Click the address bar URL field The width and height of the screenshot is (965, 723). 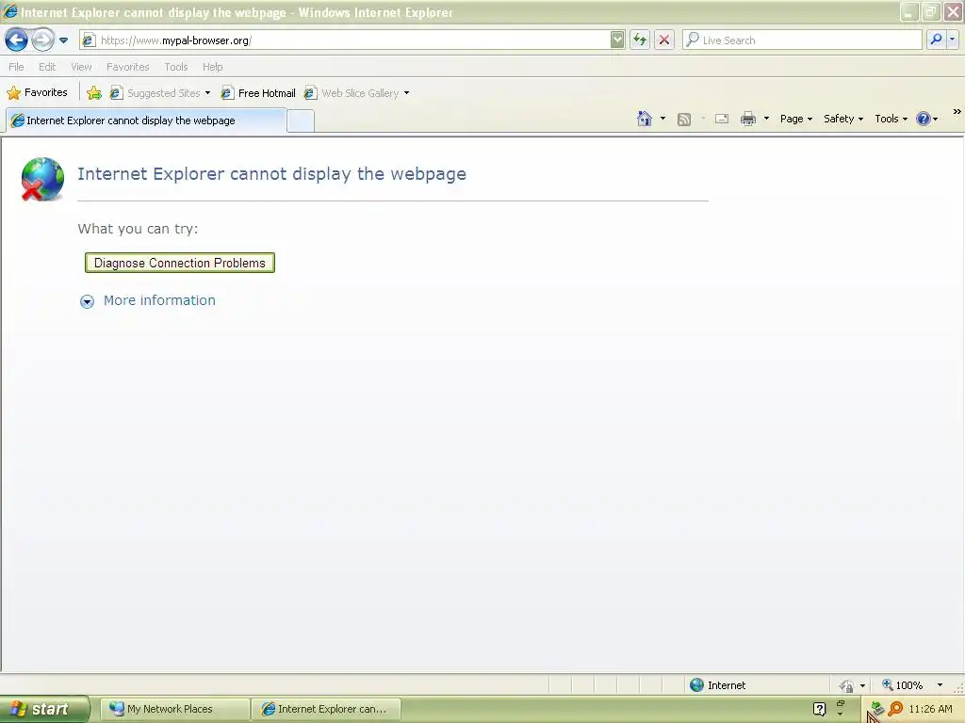pos(354,40)
